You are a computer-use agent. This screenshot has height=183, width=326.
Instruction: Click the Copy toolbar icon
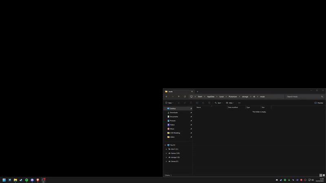(185, 103)
